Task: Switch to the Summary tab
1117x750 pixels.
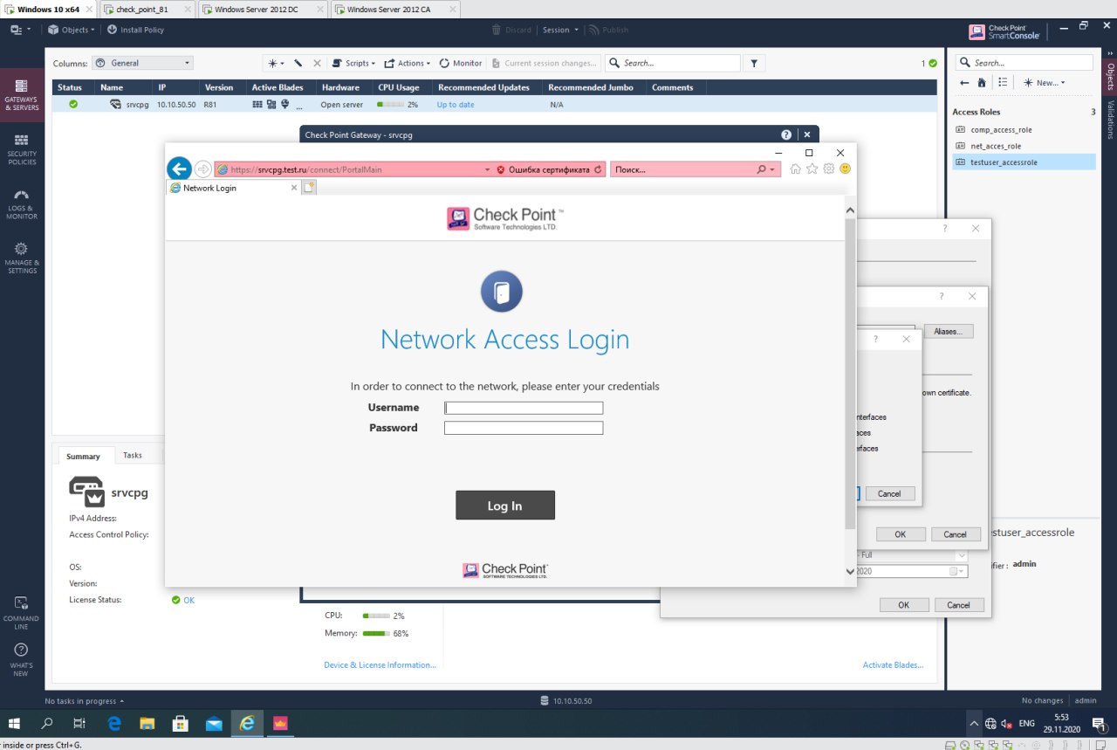Action: (x=83, y=456)
